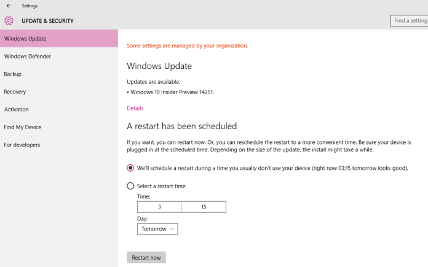The image size is (428, 267).
Task: Select automatic restart scheduling radio button
Action: (130, 168)
